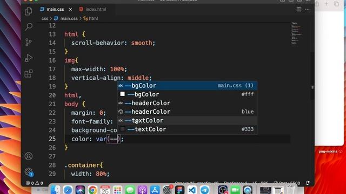Open the Manage gear icon

(x=29, y=172)
